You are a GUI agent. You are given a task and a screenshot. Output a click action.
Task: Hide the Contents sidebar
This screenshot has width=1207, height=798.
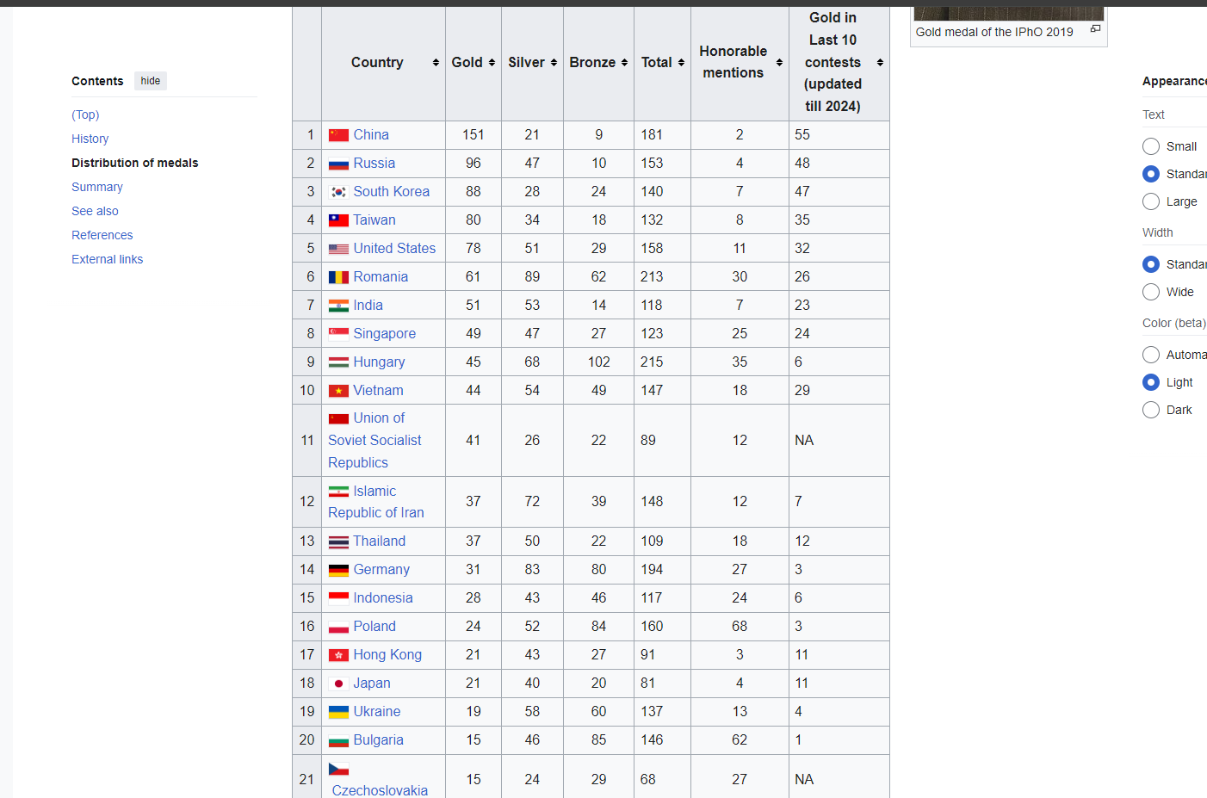click(151, 81)
